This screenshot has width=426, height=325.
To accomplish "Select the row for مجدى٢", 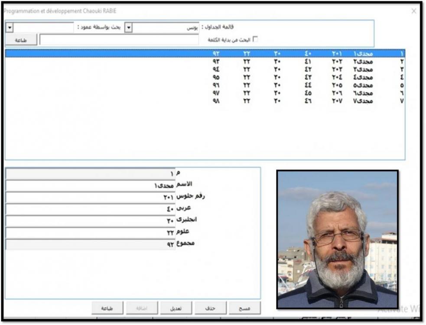I will (363, 62).
